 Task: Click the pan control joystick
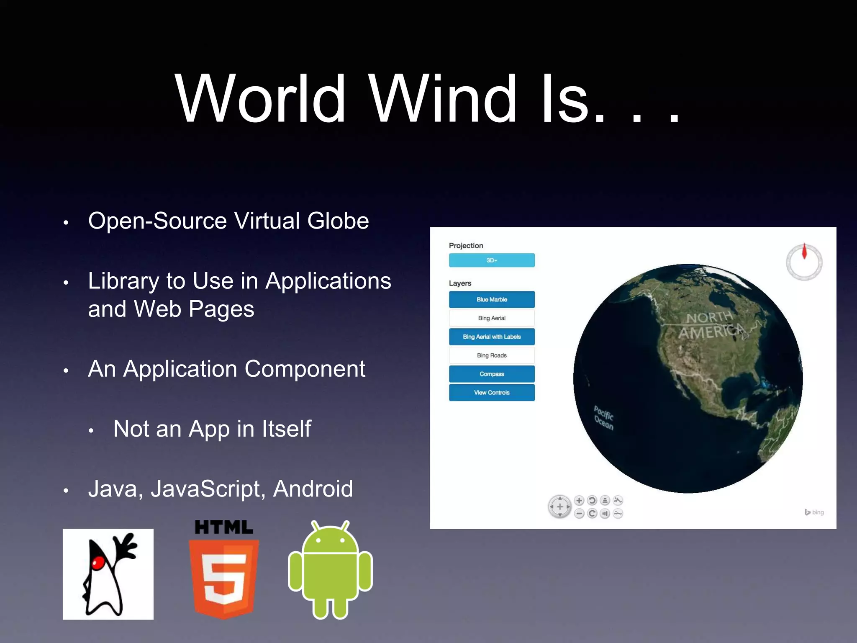(x=560, y=507)
